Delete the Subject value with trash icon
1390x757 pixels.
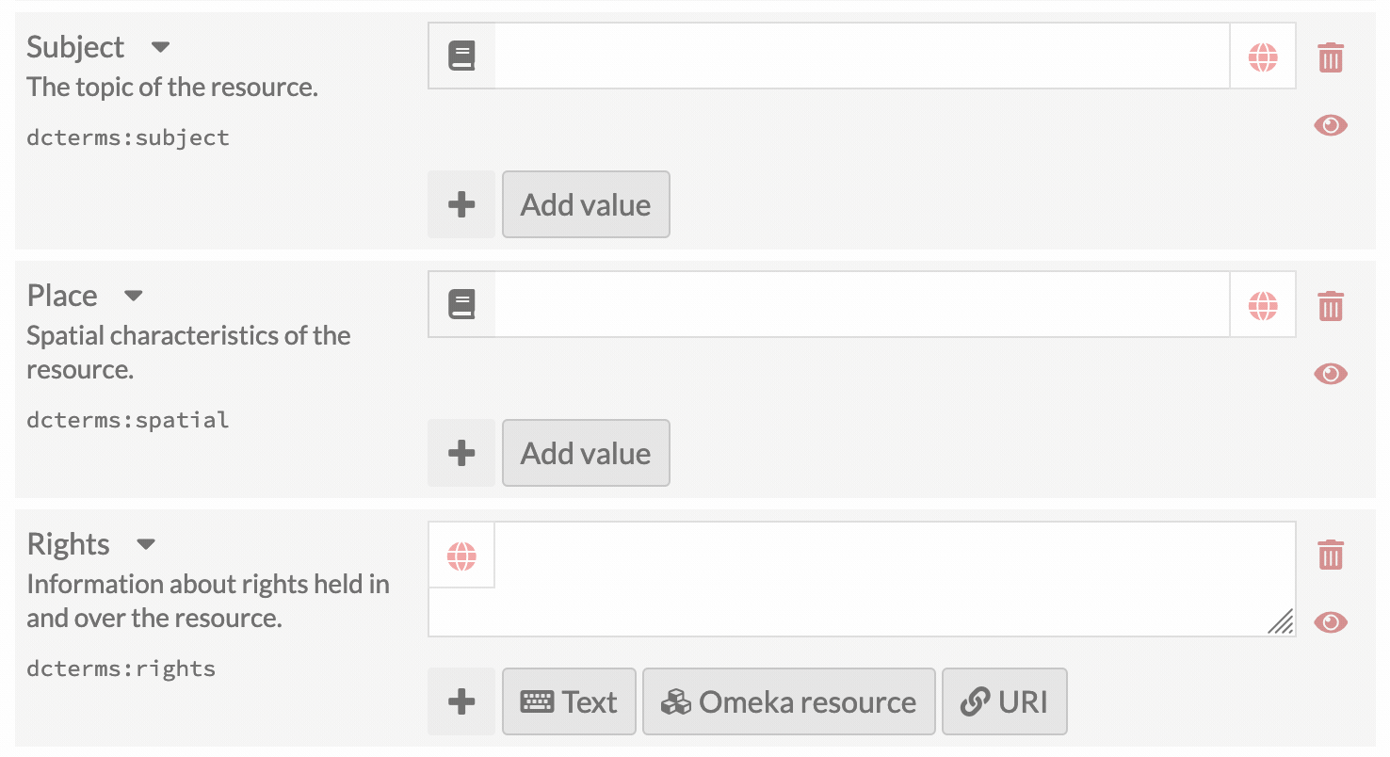pos(1330,56)
